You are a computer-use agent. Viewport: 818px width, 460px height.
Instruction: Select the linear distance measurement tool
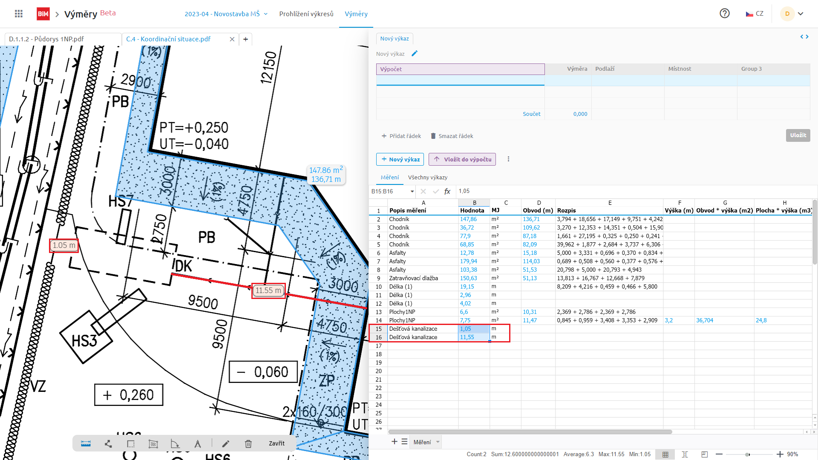pyautogui.click(x=86, y=444)
